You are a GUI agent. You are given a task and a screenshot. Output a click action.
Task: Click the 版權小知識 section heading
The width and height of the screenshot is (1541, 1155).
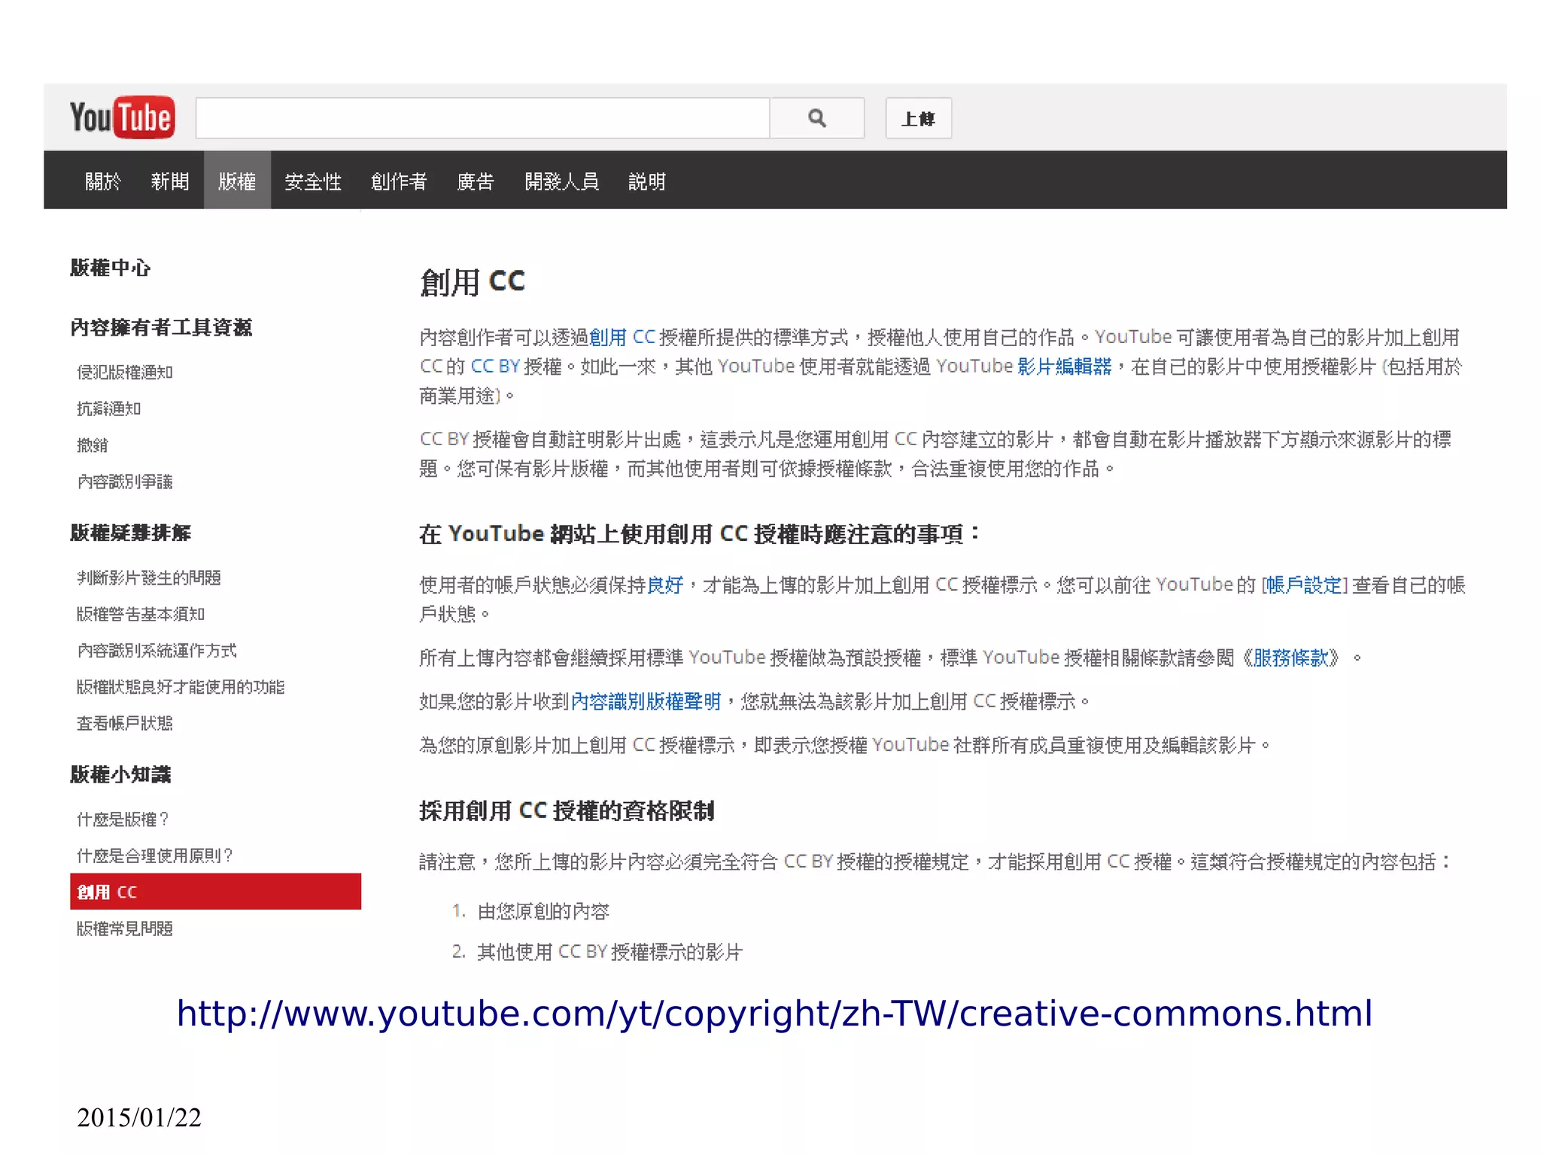tap(120, 774)
